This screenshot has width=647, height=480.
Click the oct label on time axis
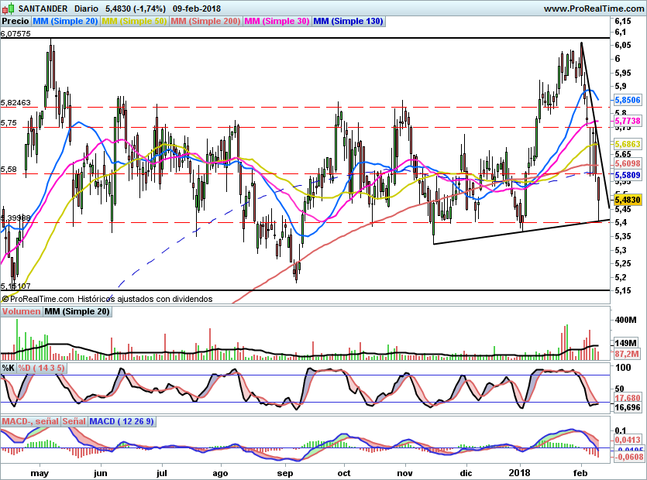[x=344, y=473]
